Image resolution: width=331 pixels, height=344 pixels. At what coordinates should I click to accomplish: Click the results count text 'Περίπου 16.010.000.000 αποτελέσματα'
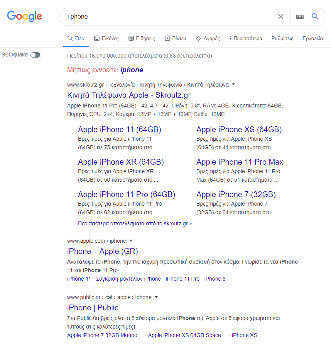115,56
